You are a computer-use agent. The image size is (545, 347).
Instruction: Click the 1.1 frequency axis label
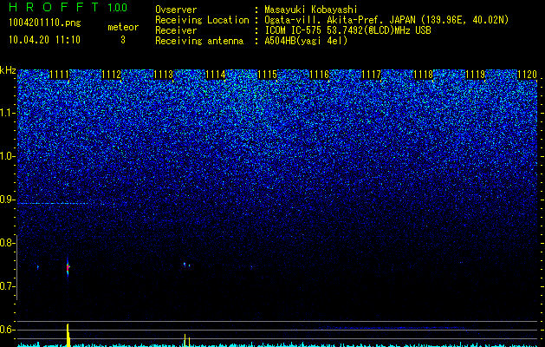pos(7,113)
